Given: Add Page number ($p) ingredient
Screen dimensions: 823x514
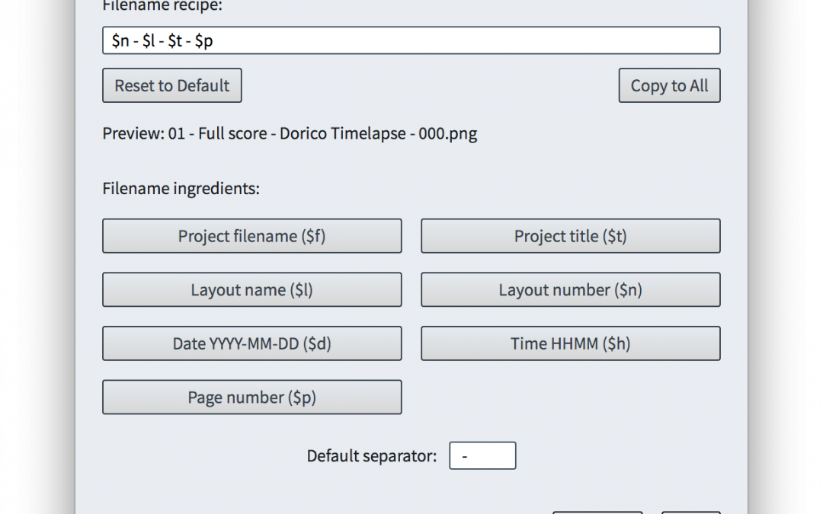Looking at the screenshot, I should pos(252,397).
